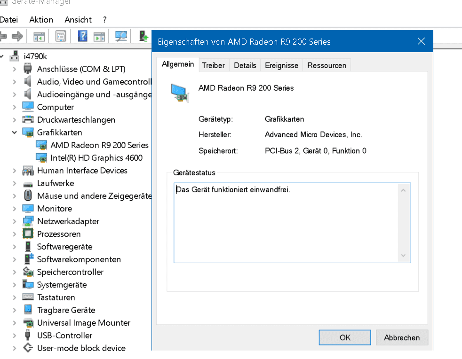Expand the Human Interface Devices node
Image resolution: width=462 pixels, height=359 pixels.
15,171
